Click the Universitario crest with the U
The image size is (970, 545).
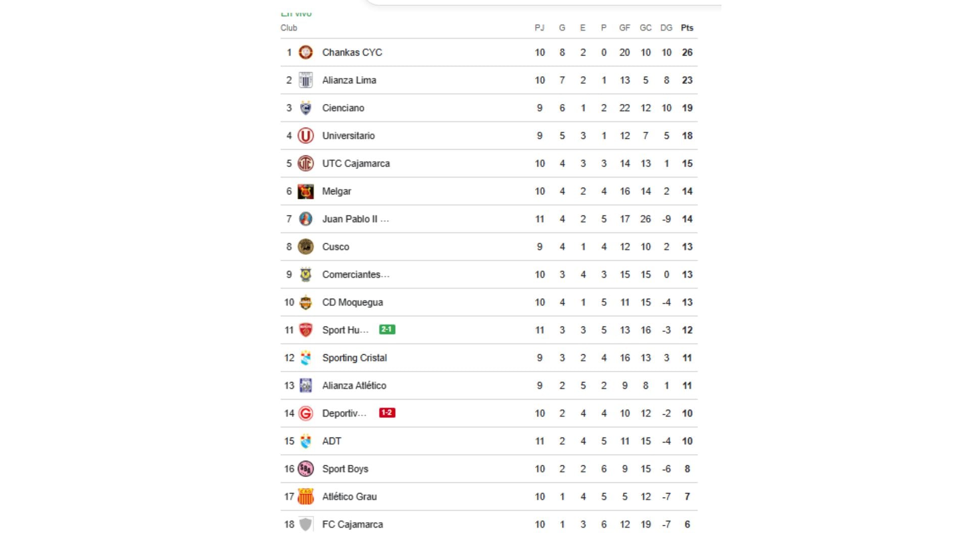(306, 135)
